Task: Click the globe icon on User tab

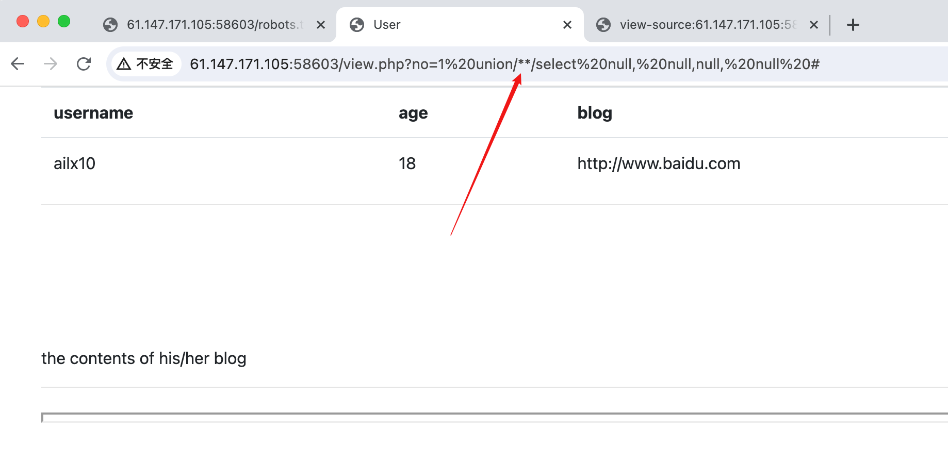Action: click(357, 25)
